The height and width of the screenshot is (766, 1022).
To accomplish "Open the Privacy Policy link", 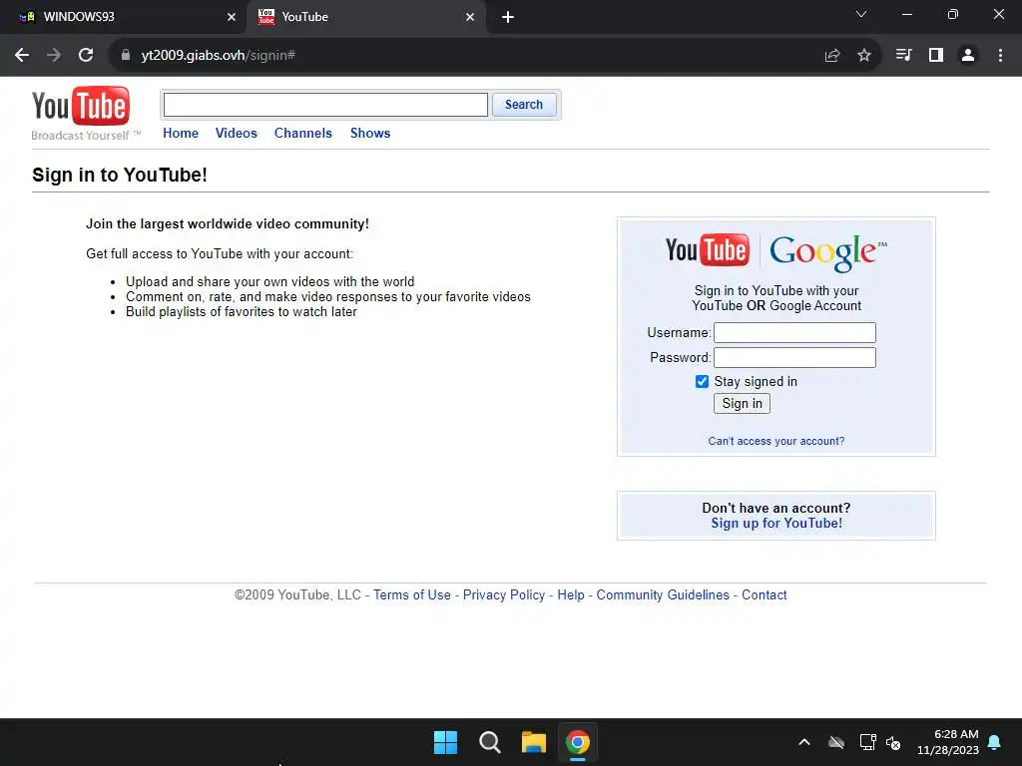I will tap(504, 594).
